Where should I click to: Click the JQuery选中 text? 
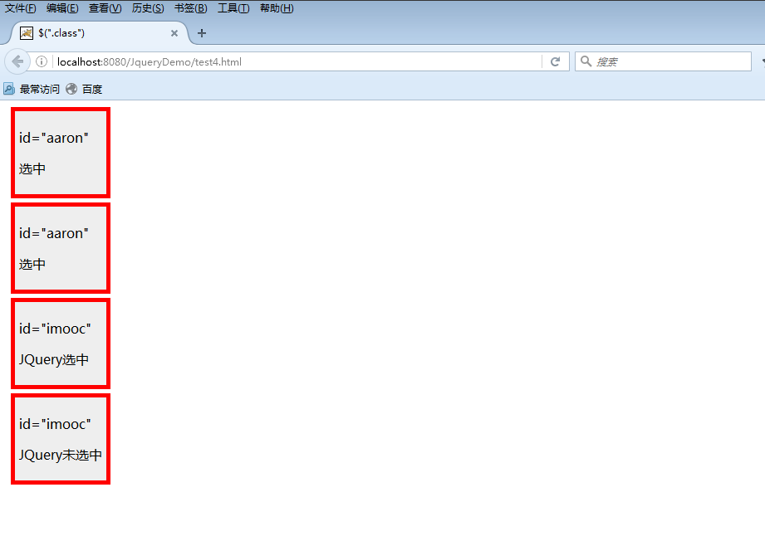click(x=54, y=360)
